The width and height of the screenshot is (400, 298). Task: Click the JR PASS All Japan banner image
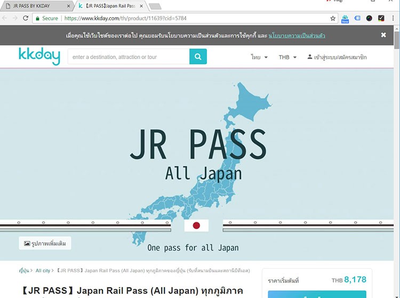point(197,164)
